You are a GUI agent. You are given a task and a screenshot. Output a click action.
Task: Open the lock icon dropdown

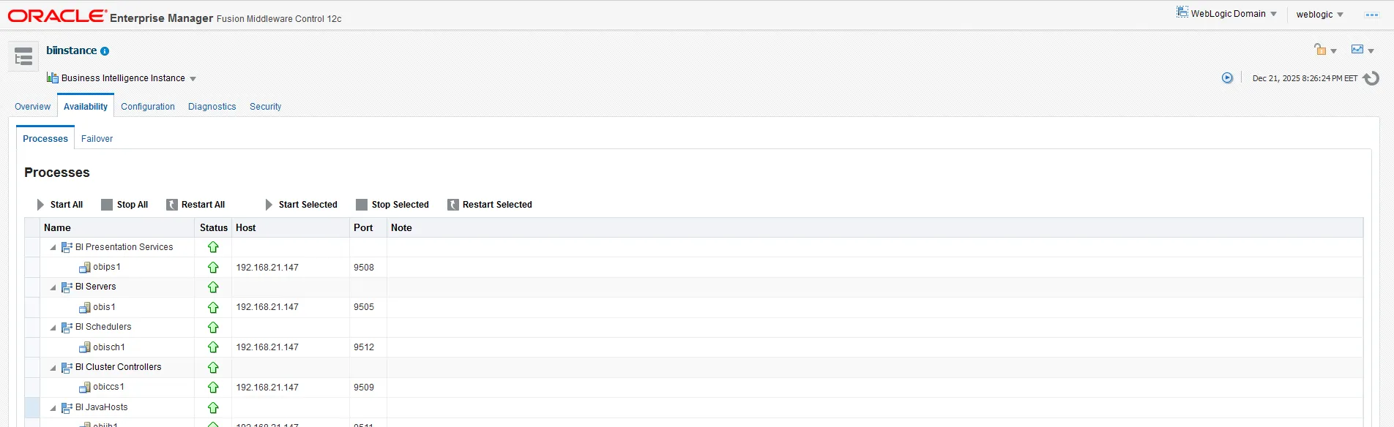[1324, 50]
